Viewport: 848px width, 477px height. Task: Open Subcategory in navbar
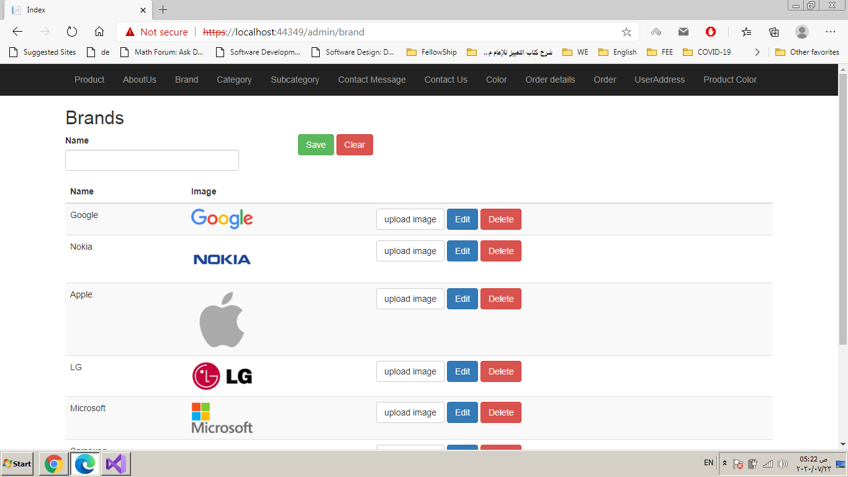pos(295,79)
